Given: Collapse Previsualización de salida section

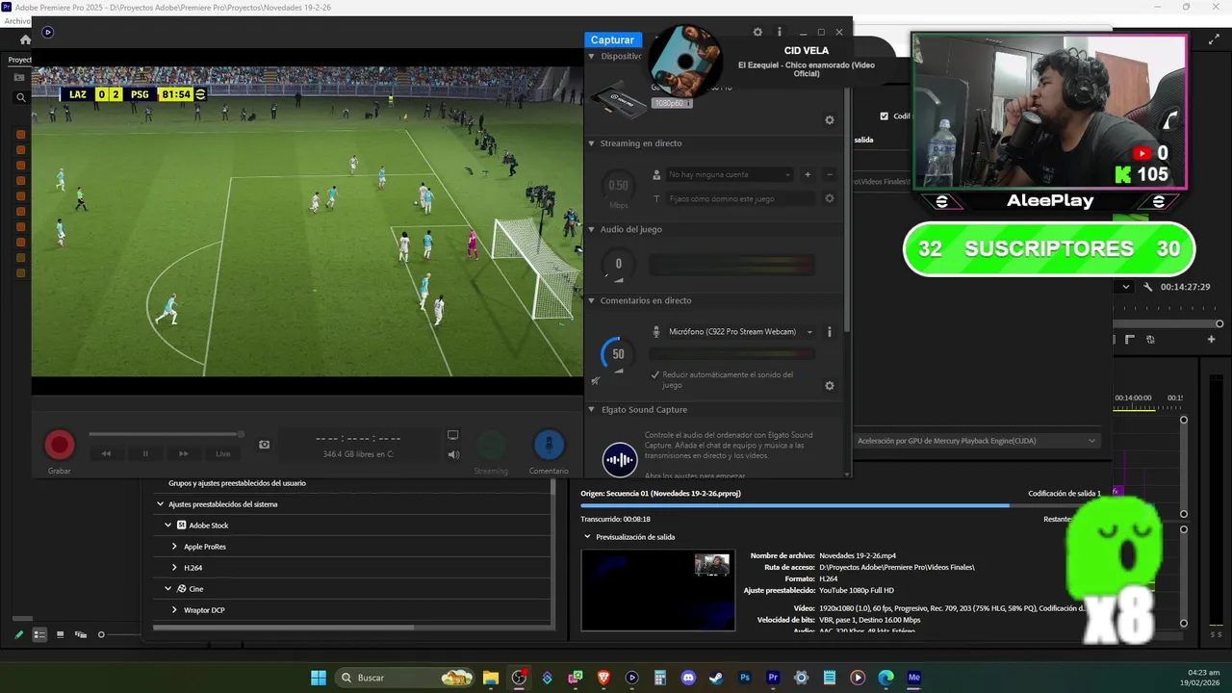Looking at the screenshot, I should 588,537.
